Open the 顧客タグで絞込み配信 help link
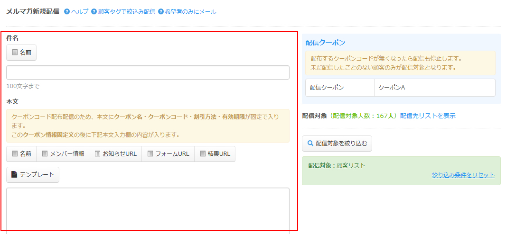Viewport: 506px width, 234px height. 126,12
